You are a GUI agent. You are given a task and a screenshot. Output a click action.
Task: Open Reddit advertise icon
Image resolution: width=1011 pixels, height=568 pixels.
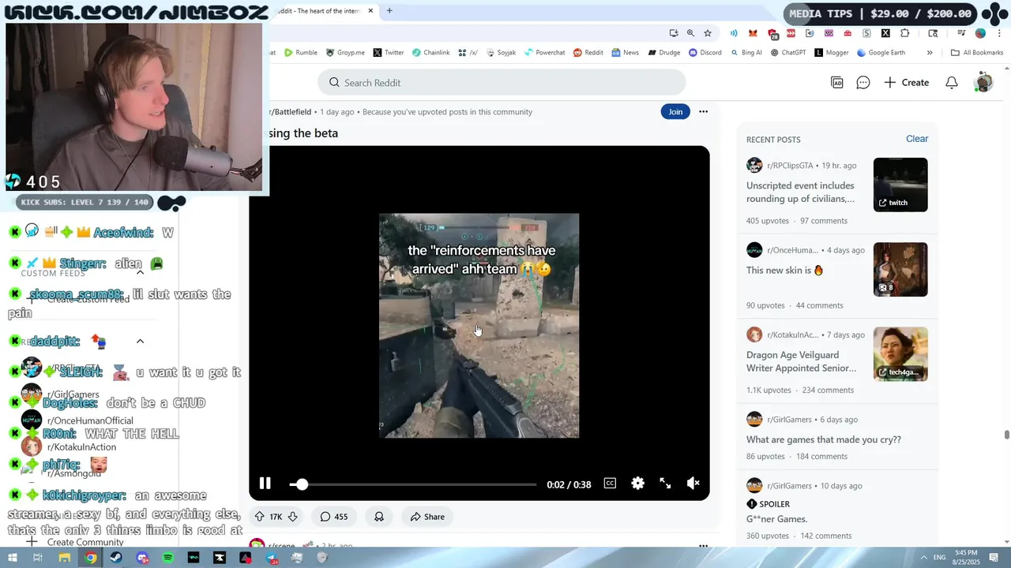(x=837, y=83)
